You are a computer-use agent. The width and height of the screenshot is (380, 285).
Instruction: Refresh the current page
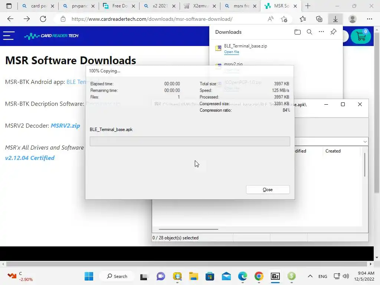43,19
